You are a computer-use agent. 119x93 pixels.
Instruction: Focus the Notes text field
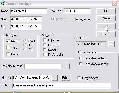61,86
